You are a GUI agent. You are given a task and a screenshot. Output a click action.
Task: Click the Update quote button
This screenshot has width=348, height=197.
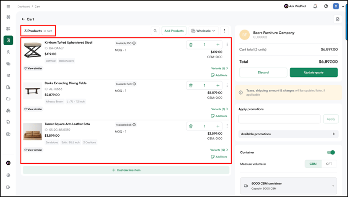coord(314,72)
